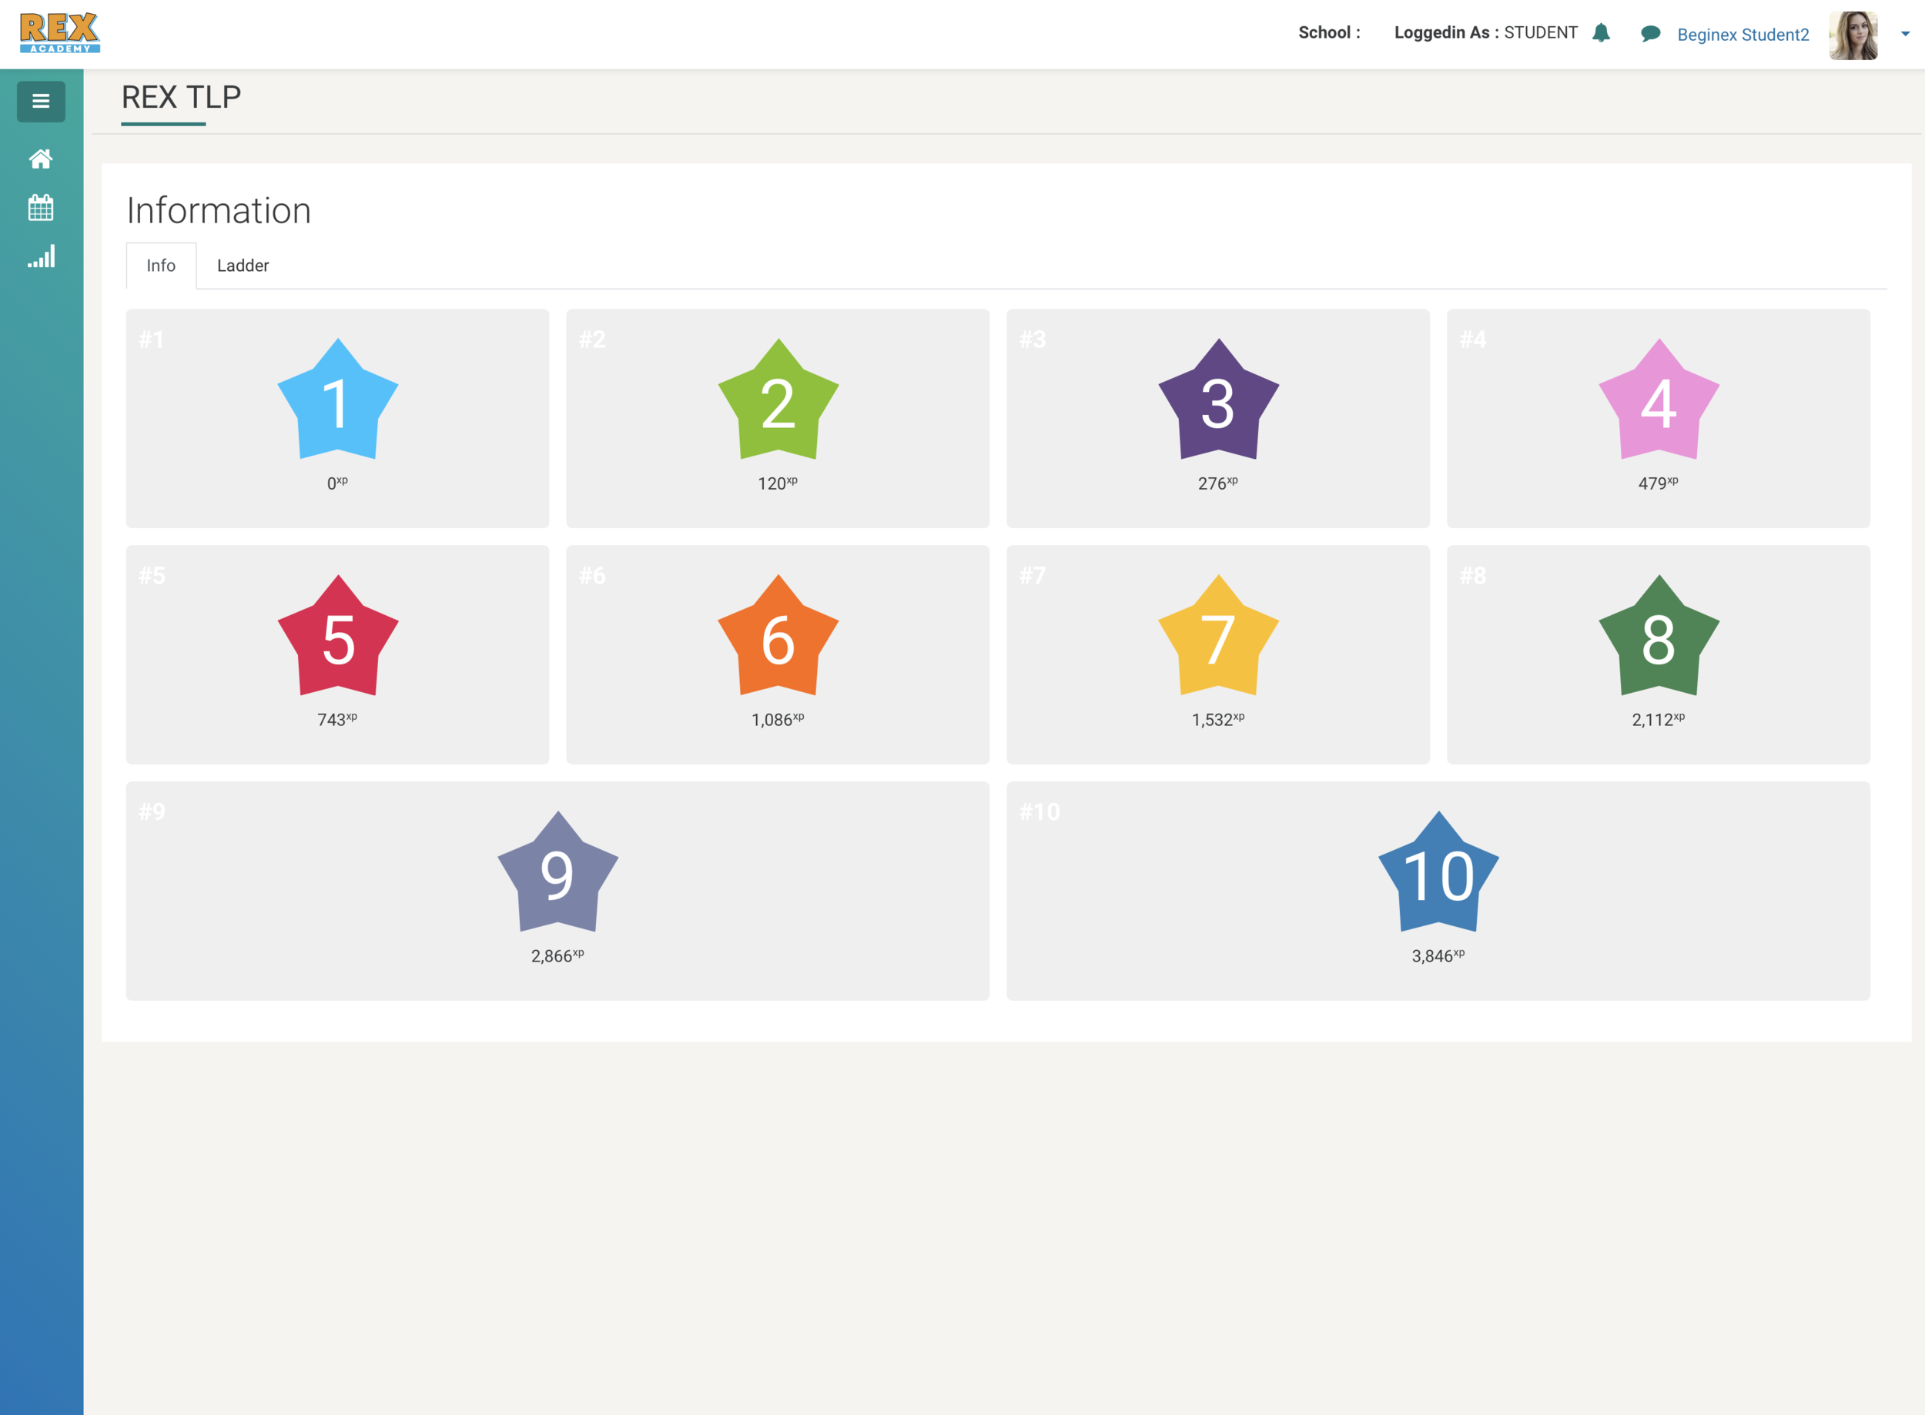
Task: Click the REX Academy logo
Action: click(59, 32)
